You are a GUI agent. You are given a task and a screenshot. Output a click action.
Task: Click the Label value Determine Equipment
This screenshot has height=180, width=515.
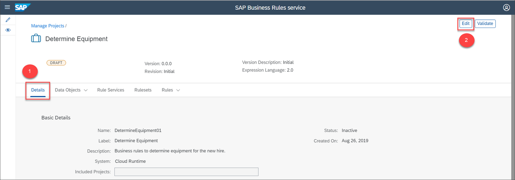click(x=136, y=141)
